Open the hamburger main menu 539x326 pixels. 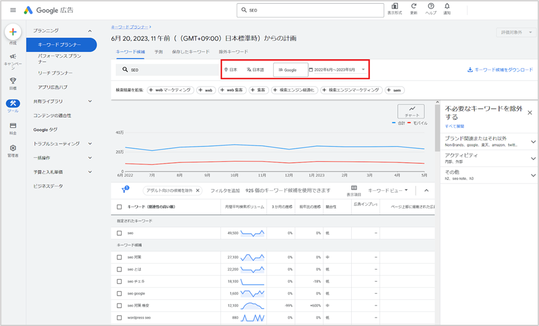click(13, 10)
